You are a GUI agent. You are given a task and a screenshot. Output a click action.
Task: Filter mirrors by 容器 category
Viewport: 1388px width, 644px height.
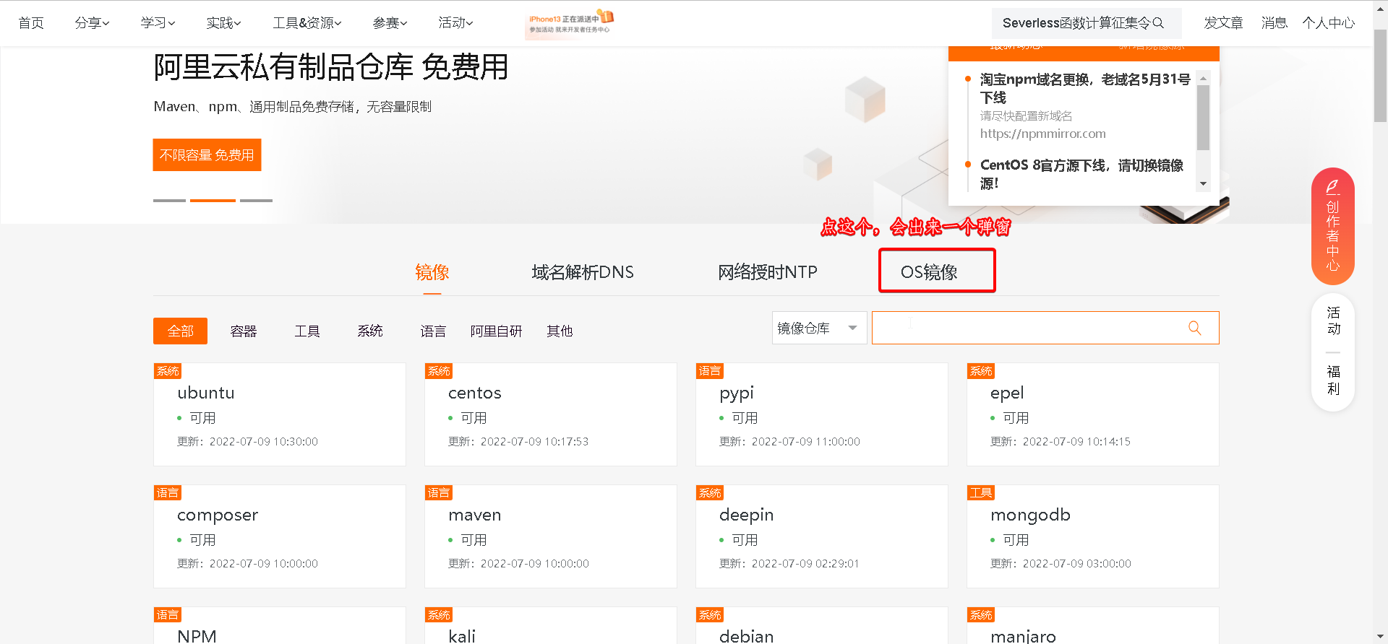click(x=244, y=331)
